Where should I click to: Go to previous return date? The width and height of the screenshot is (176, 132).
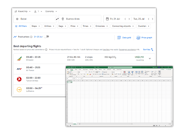pos(149,19)
